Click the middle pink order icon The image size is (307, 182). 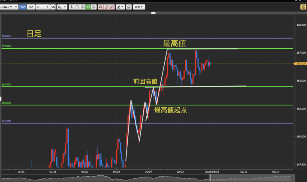click(106, 7)
